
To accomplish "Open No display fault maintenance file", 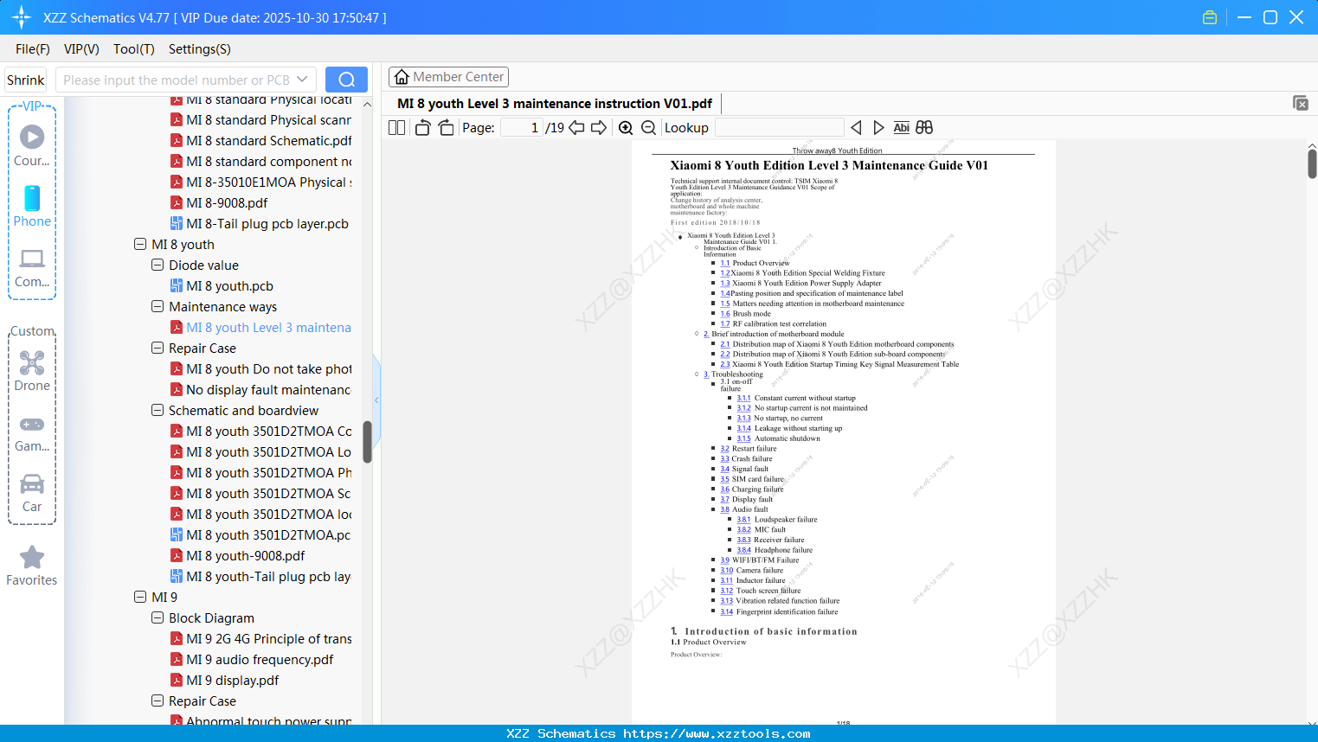I will [x=260, y=390].
